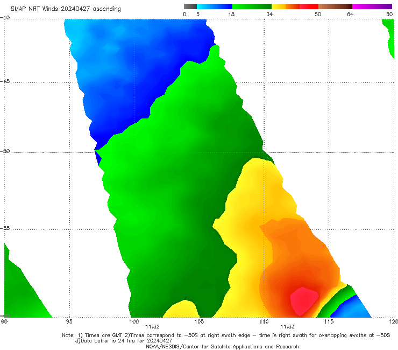The image size is (398, 350).
Task: Click the brown segment of the colorbar
Action: click(x=335, y=6)
